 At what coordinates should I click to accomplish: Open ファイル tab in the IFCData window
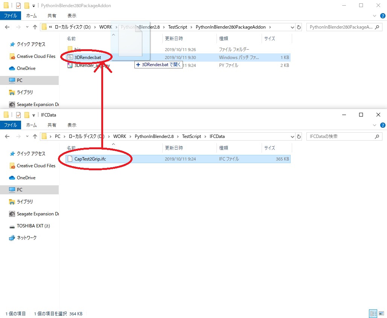tap(11, 125)
